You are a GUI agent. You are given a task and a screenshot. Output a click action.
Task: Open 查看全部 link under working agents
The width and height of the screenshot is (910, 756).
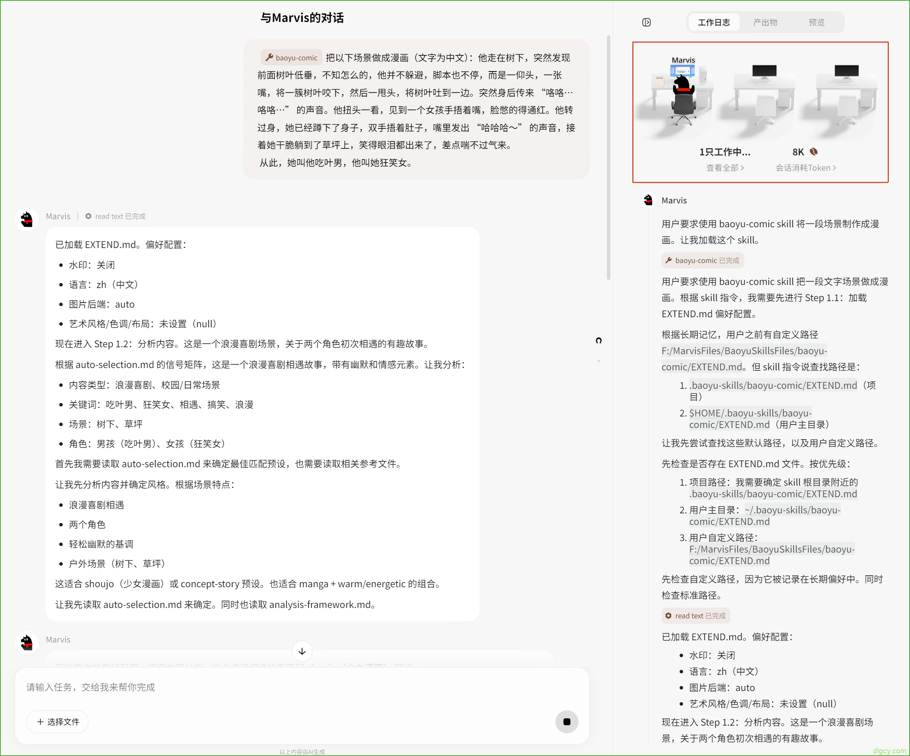[725, 168]
